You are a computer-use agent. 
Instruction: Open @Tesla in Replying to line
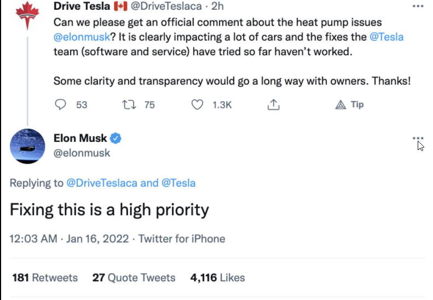pyautogui.click(x=178, y=183)
